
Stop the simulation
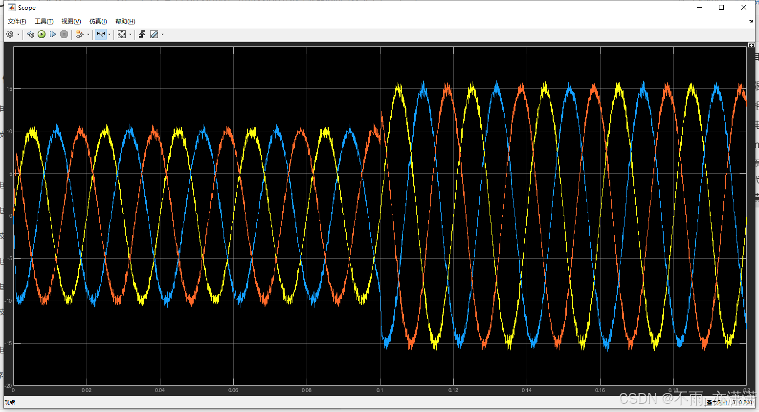tap(64, 34)
